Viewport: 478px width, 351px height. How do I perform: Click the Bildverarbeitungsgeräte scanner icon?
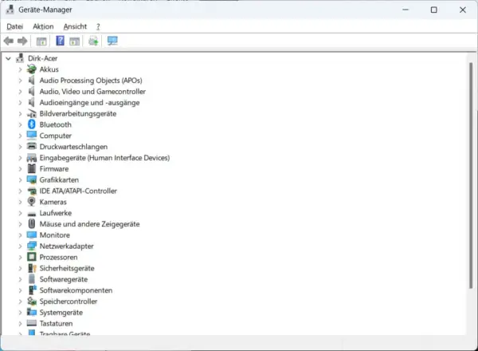tap(31, 113)
